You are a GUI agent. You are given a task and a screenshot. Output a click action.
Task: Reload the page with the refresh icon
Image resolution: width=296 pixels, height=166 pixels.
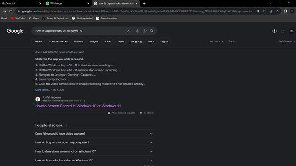(11, 11)
